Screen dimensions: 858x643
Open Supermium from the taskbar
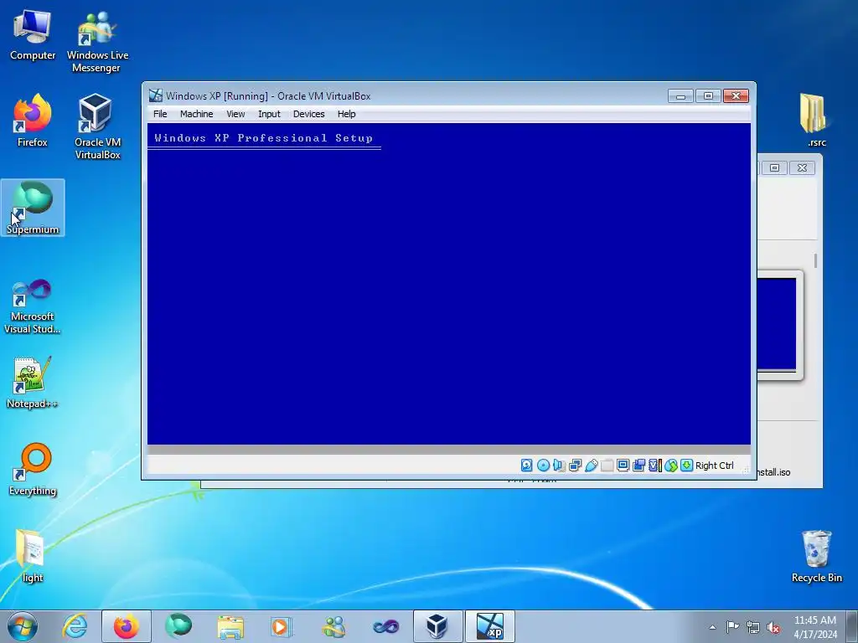pos(178,626)
